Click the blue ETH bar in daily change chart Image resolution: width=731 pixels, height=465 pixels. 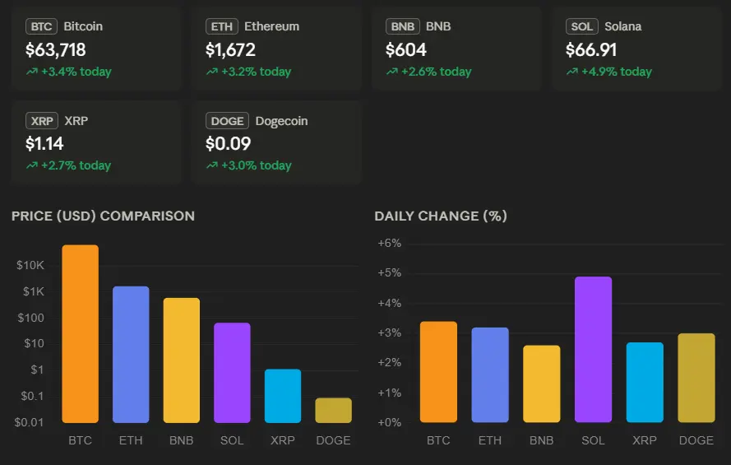click(490, 375)
